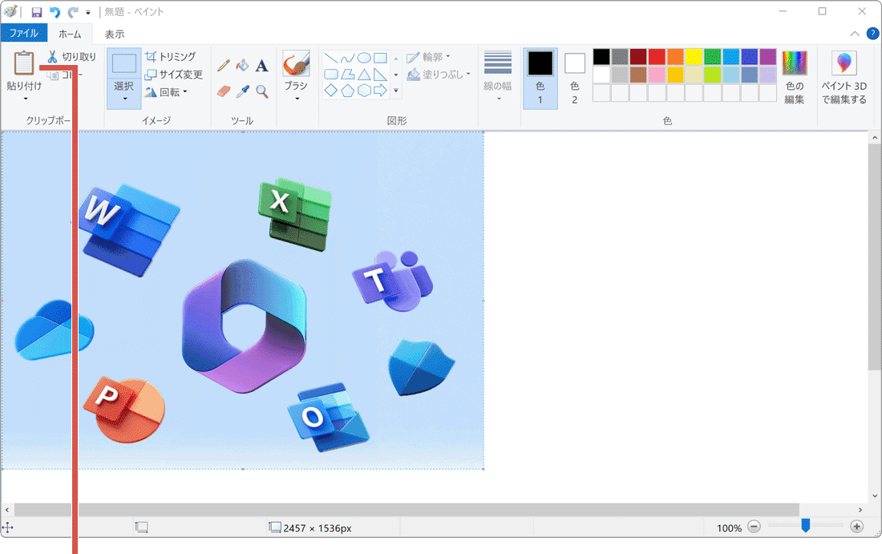Expand the ブラシ brush types dropdown
Screen dimensions: 882x554
tap(297, 99)
